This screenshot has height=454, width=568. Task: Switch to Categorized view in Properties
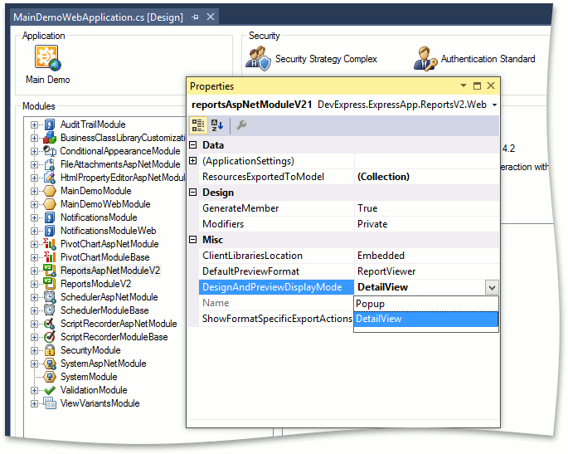click(x=198, y=125)
